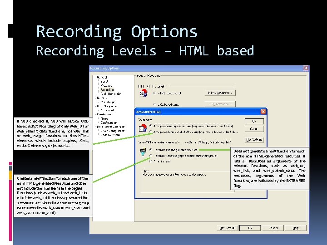Click OK at bottom of Recording Options

pos(250,228)
